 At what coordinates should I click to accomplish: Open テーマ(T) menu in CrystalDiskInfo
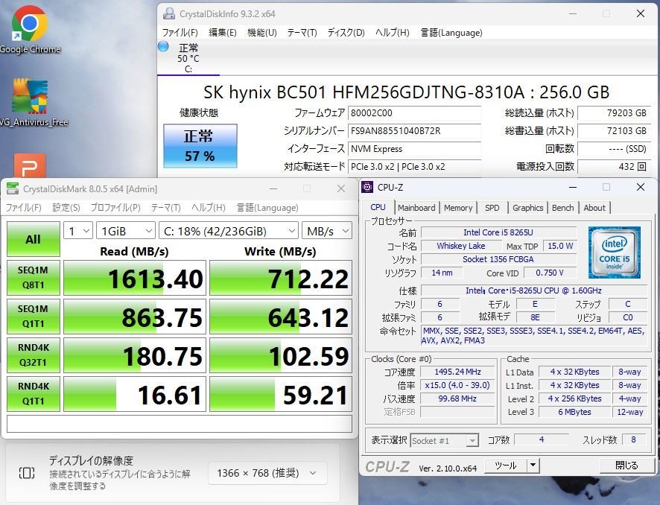[x=302, y=33]
